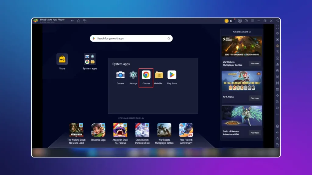The width and height of the screenshot is (312, 175).
Task: Take a screenshot using the side toolbar
Action: [277, 77]
